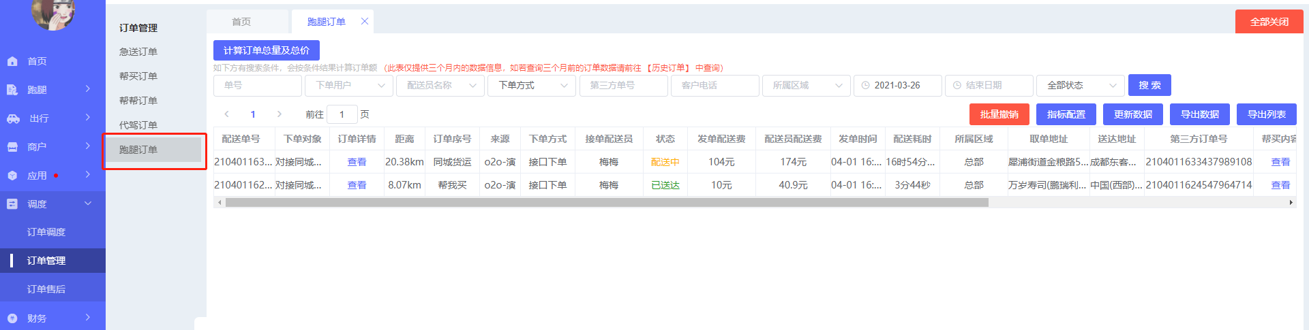Collapse the 调度 sidebar menu
The height and width of the screenshot is (330, 1309).
(x=88, y=203)
